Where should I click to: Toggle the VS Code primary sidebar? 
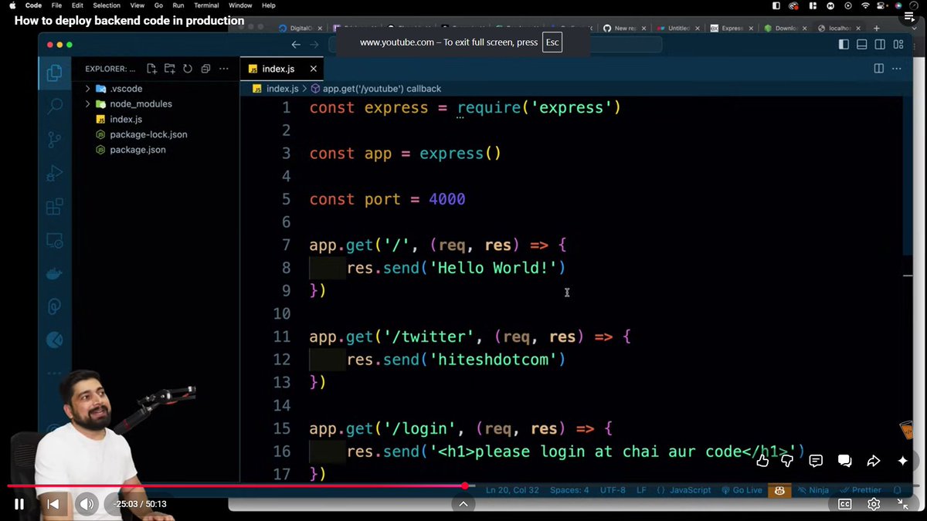point(844,45)
